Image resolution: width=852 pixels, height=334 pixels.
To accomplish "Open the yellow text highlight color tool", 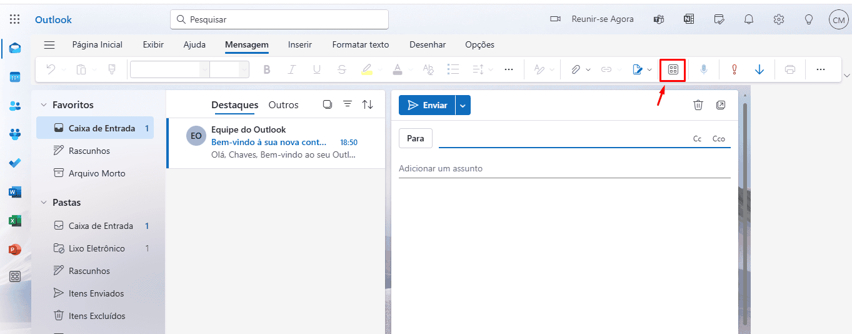I will [367, 69].
